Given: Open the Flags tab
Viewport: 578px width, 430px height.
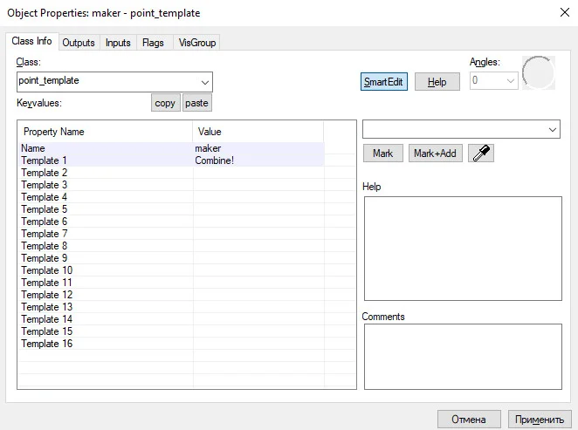Looking at the screenshot, I should tap(153, 43).
